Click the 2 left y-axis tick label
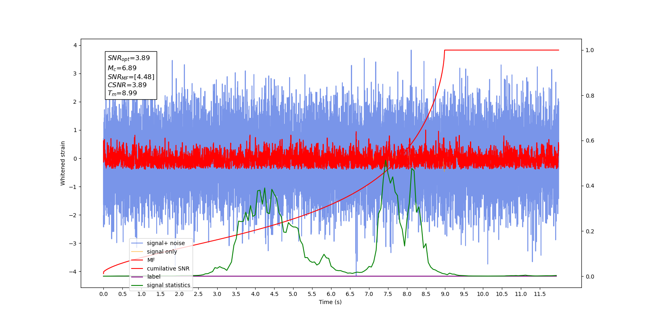This screenshot has width=646, height=323. (x=75, y=102)
